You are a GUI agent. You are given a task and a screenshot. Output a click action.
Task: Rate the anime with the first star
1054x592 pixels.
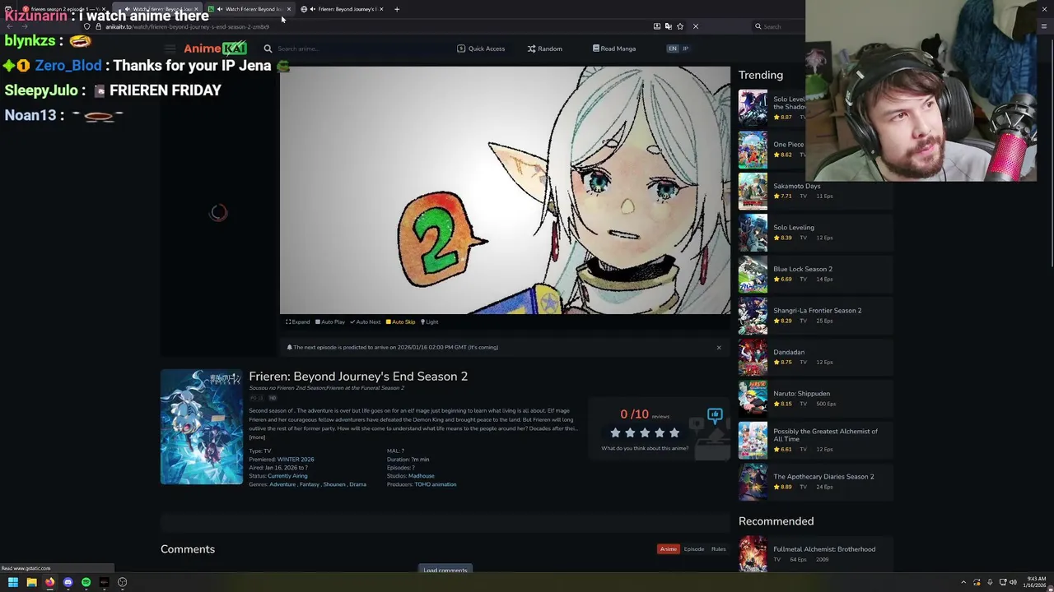615,432
